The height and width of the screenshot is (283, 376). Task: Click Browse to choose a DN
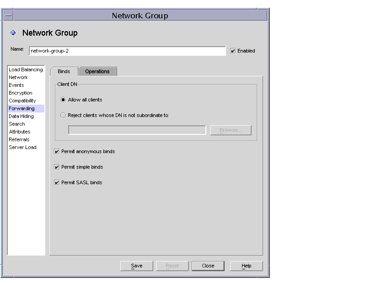point(231,130)
